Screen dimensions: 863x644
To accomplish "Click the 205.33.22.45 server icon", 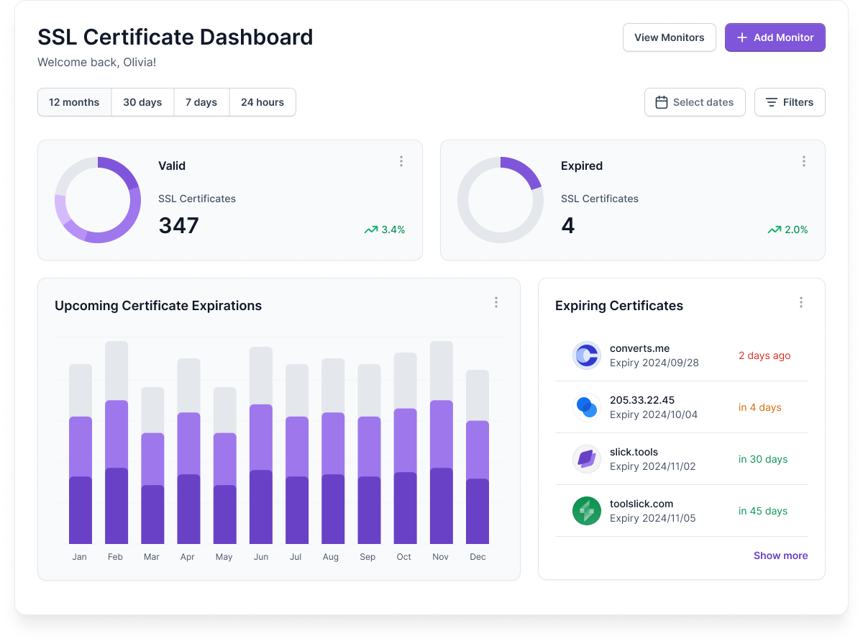I will coord(587,407).
